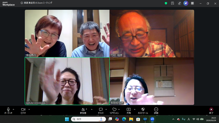Click the Zoom Workplace logo
Viewport: 219px width, 123px height.
click(8, 4)
